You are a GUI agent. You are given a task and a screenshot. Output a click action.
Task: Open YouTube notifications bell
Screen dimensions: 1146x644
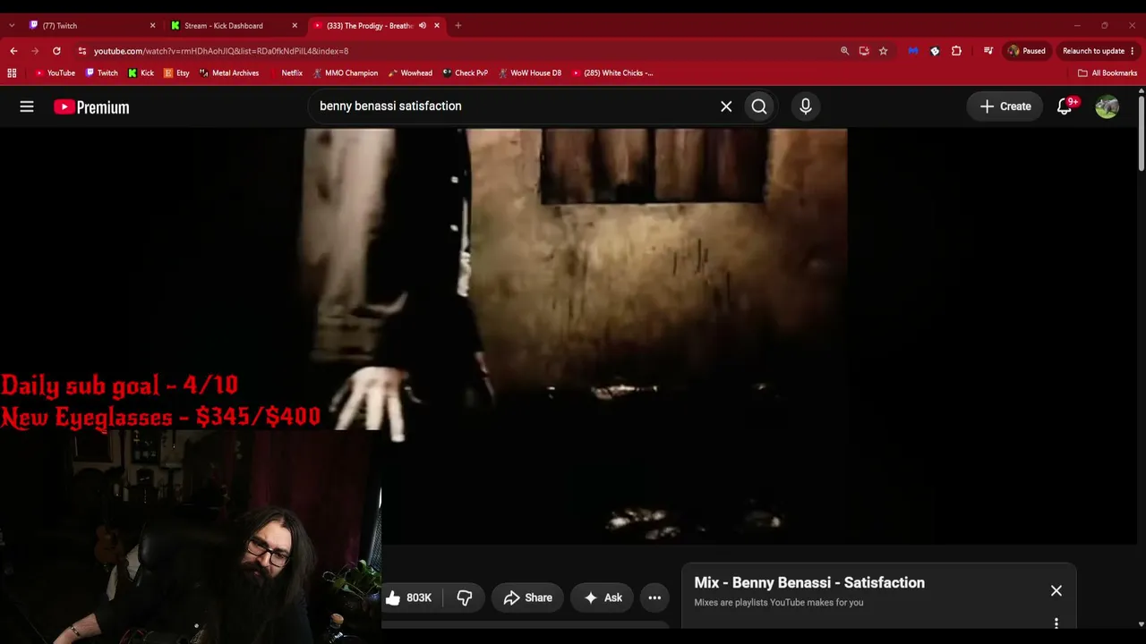click(1065, 106)
